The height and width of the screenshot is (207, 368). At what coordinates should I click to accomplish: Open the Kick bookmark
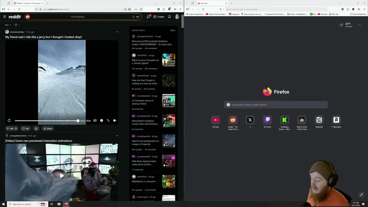[313, 14]
